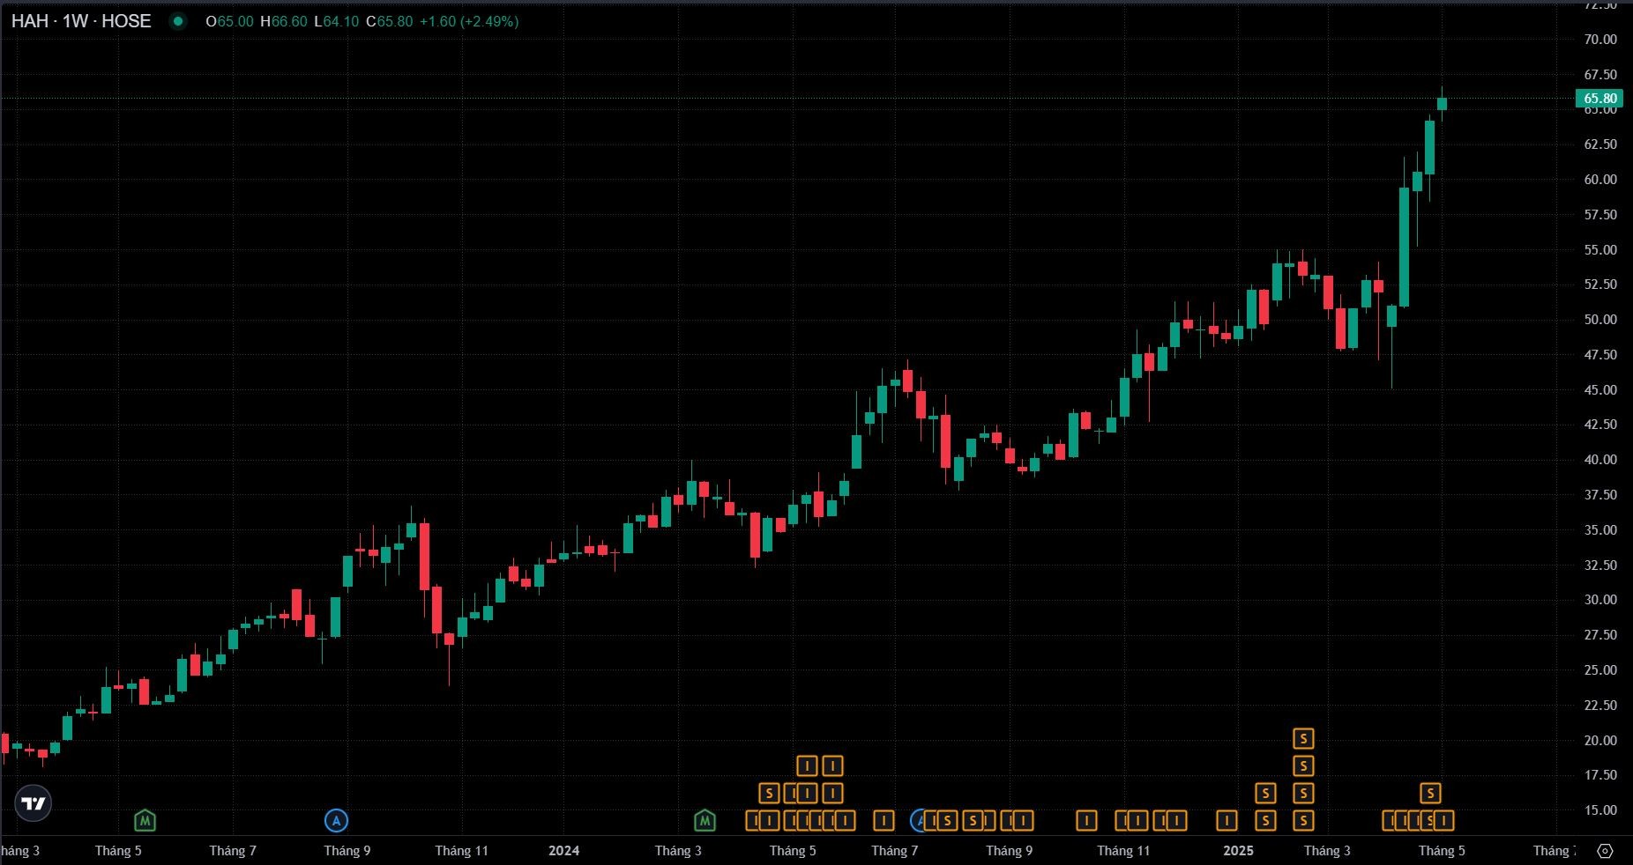The width and height of the screenshot is (1633, 865).
Task: Click the TradingView logo icon
Action: (33, 803)
